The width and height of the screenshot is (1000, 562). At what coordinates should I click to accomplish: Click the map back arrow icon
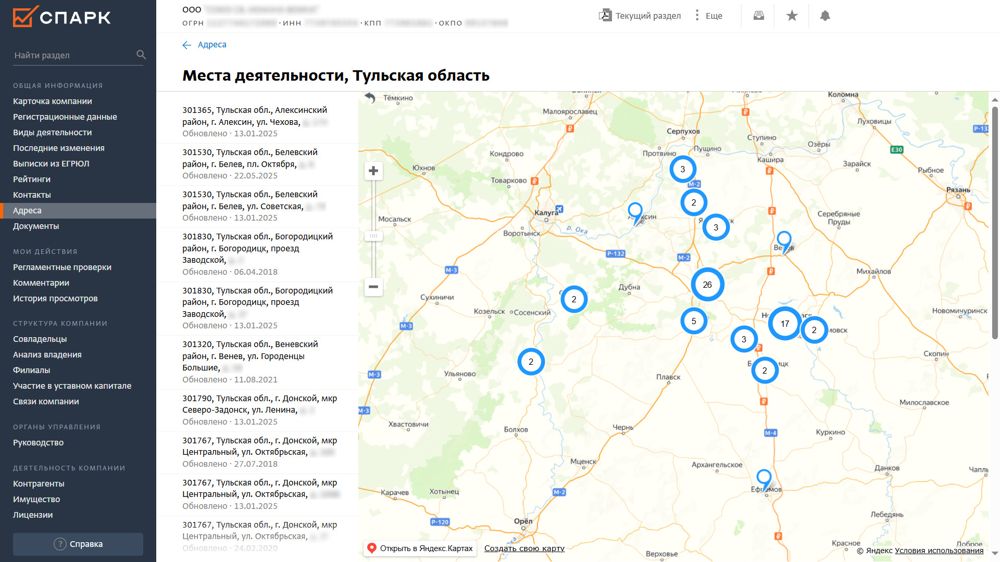370,97
